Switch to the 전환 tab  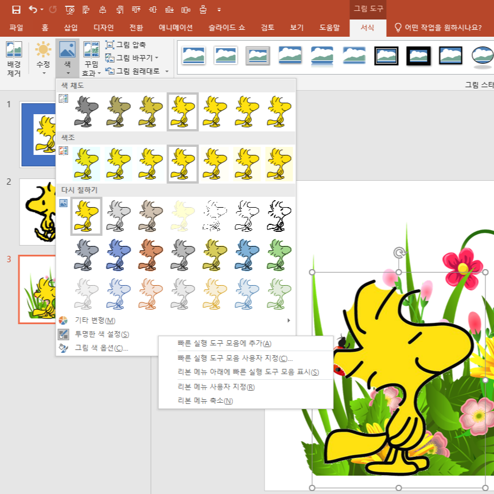point(136,28)
